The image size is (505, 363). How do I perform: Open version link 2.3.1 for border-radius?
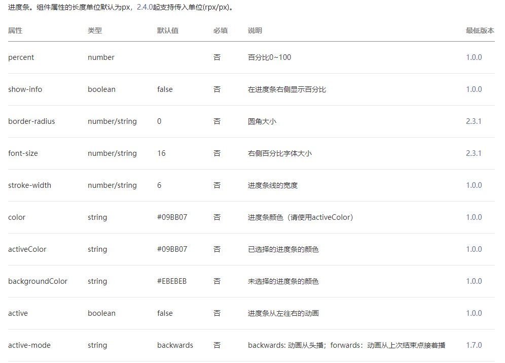[474, 121]
